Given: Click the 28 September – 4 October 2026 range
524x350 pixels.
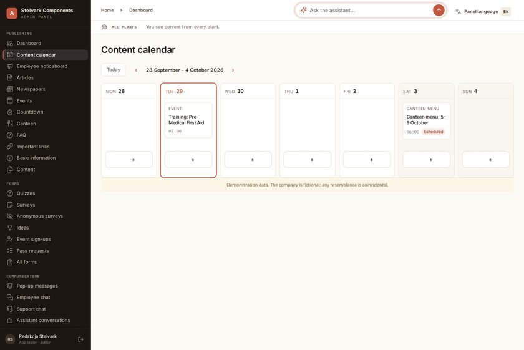Looking at the screenshot, I should pos(185,70).
